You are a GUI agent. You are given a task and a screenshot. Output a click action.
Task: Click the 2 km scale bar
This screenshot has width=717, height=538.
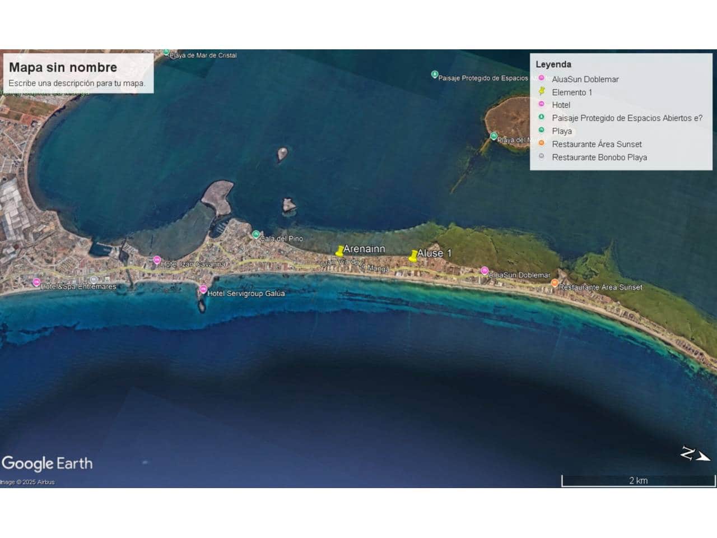[638, 481]
